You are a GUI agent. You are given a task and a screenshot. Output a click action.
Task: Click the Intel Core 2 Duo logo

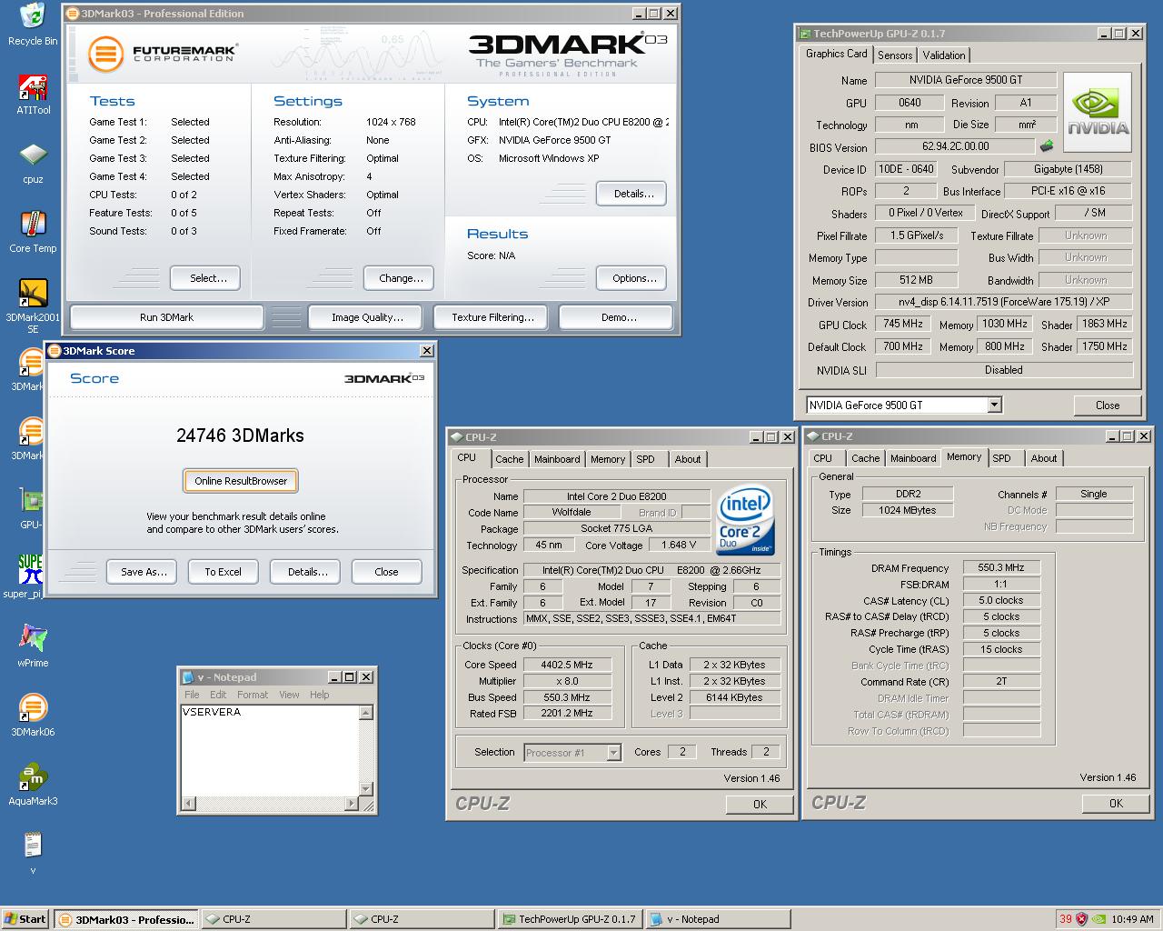click(744, 520)
